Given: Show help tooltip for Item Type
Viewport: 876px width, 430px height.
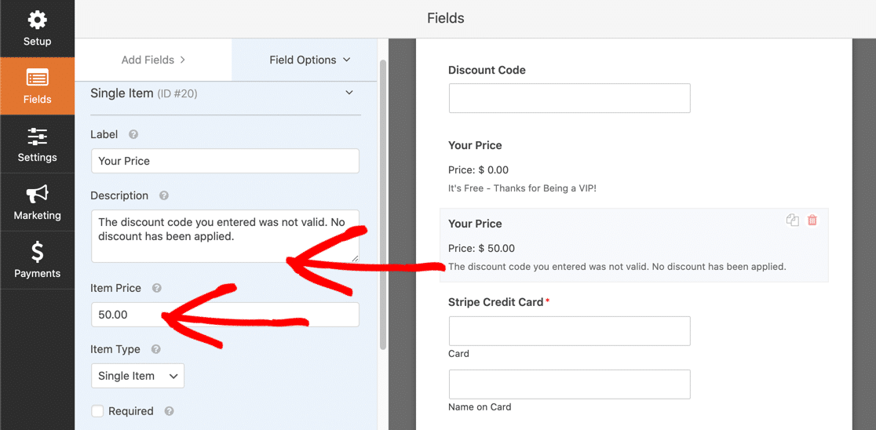Looking at the screenshot, I should tap(156, 350).
